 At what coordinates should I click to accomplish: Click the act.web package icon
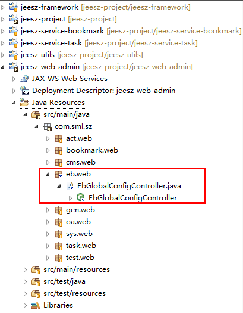pos(59,138)
